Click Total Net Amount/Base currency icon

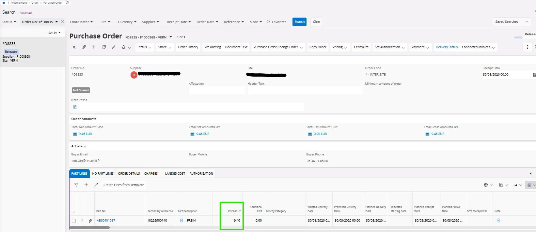75,134
